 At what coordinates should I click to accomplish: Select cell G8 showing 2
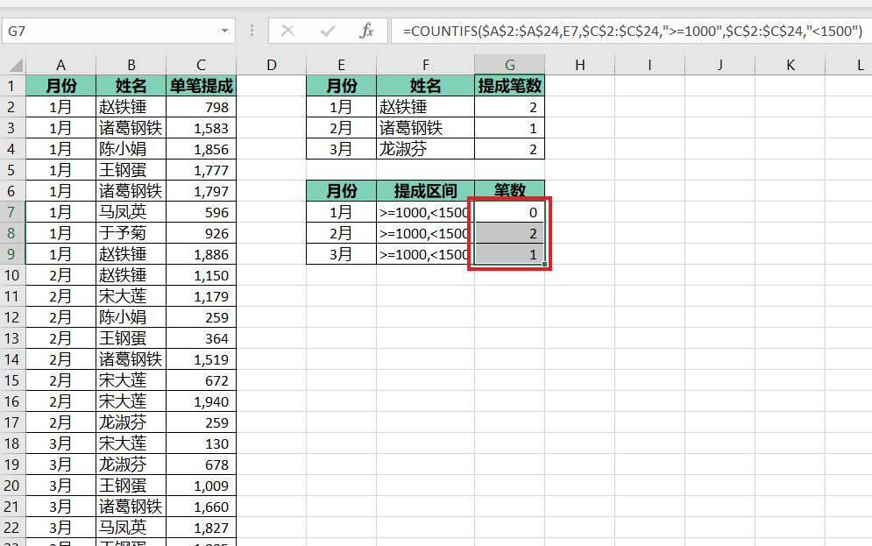(x=510, y=233)
